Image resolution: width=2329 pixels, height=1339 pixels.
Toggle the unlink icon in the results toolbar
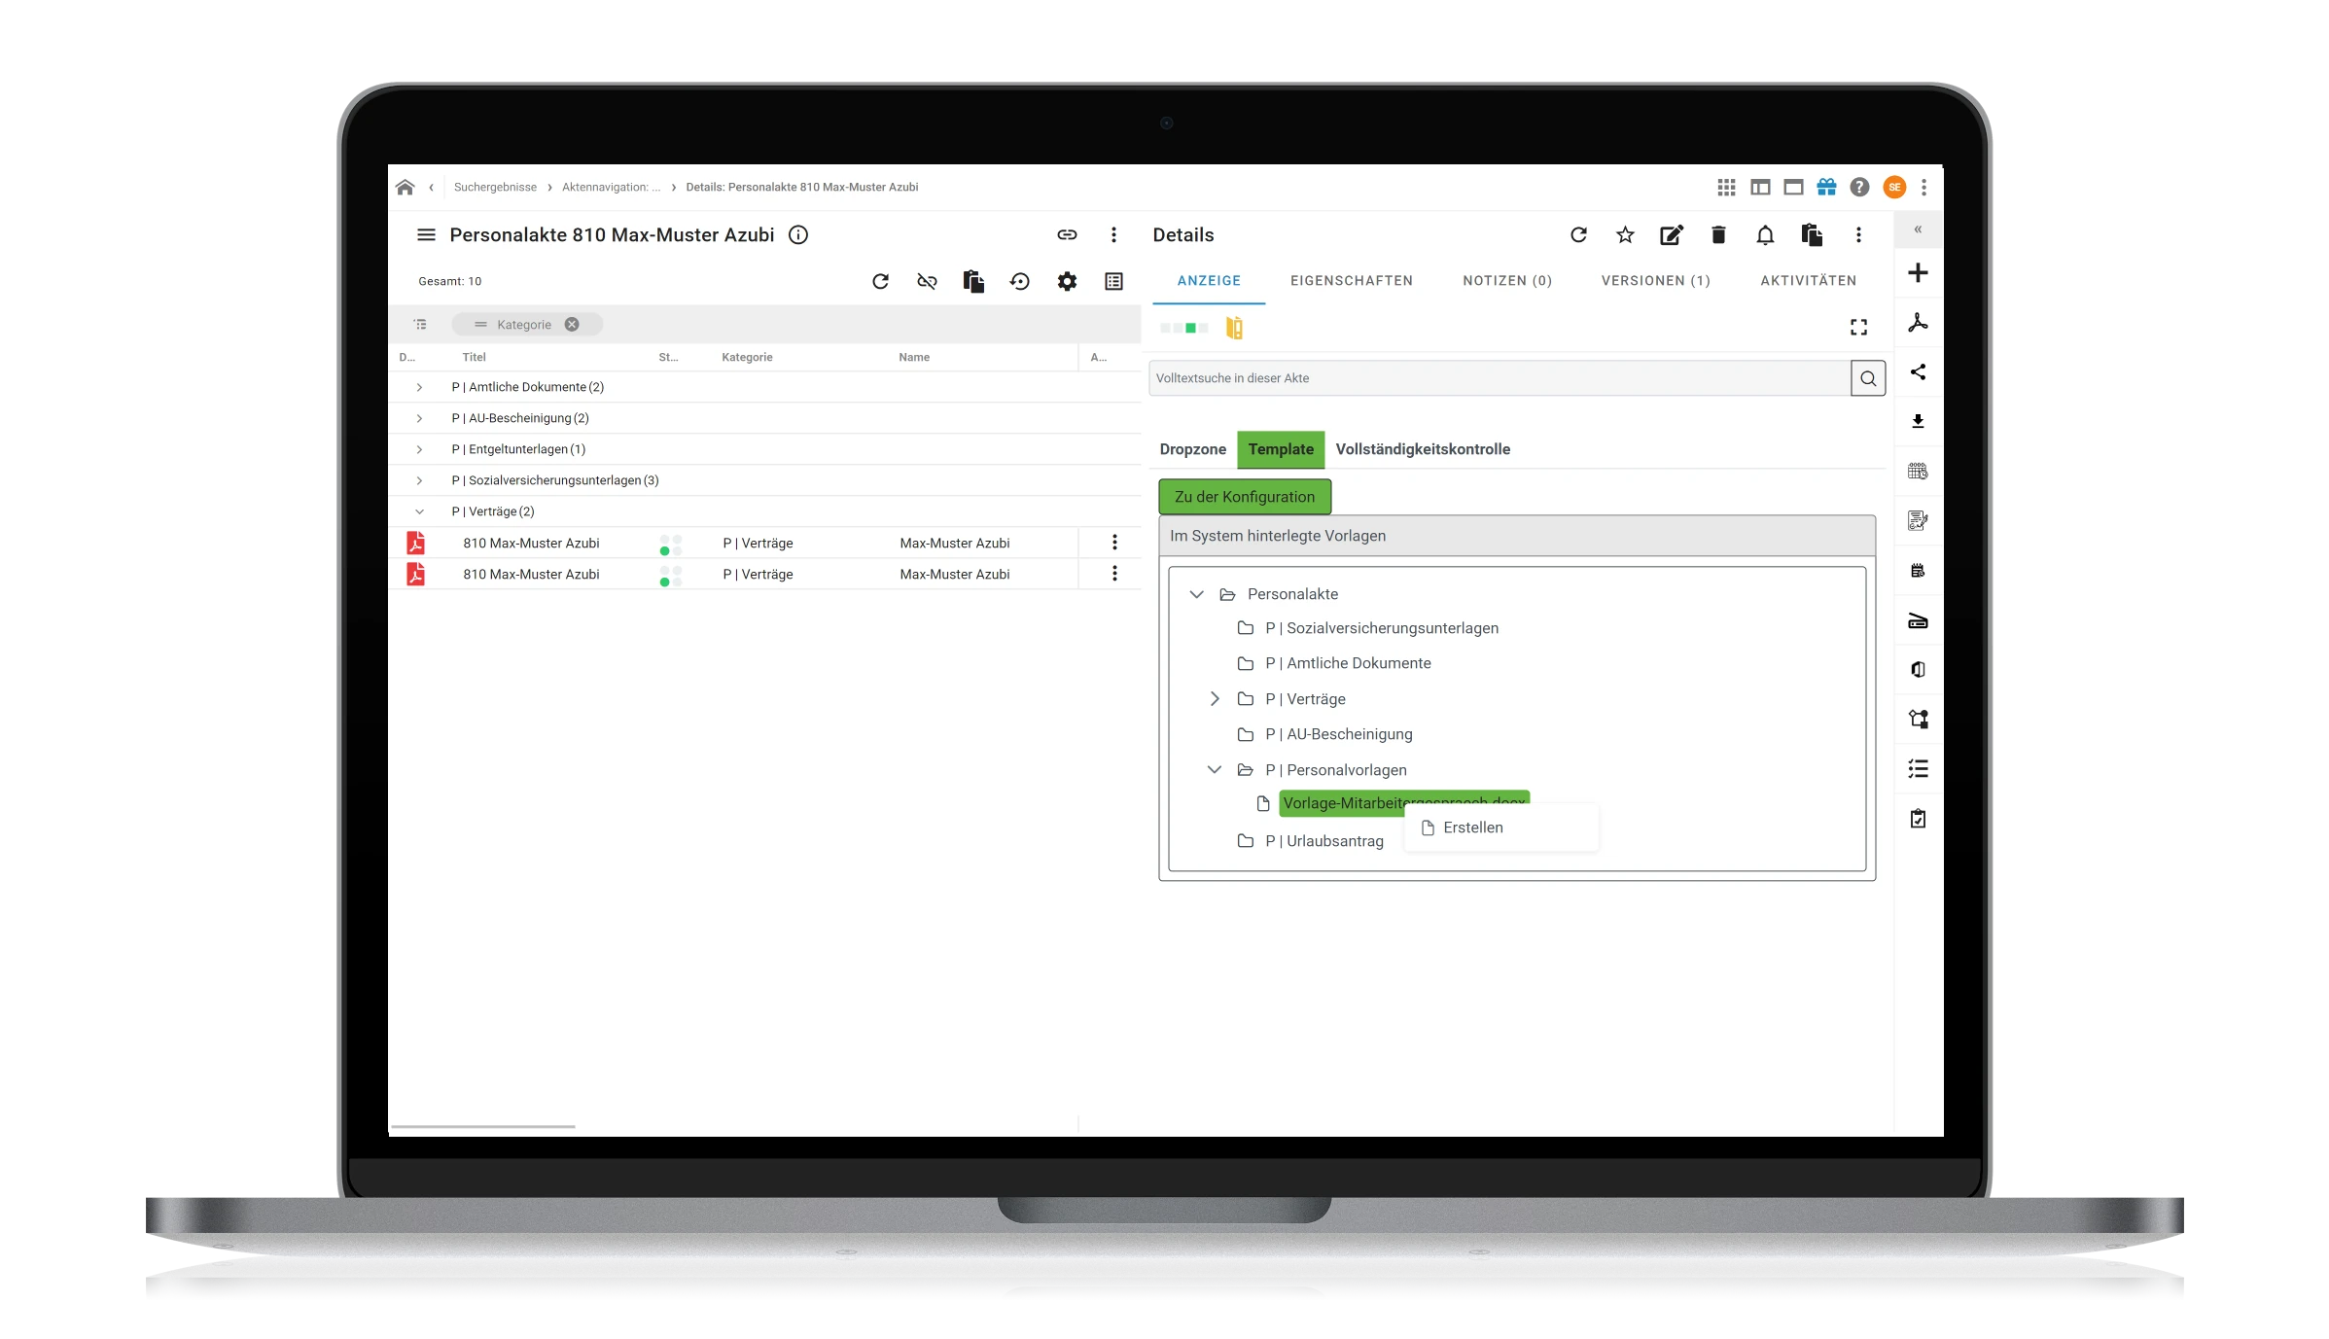927,281
